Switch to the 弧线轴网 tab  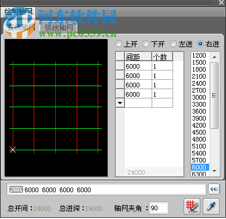tap(59, 28)
